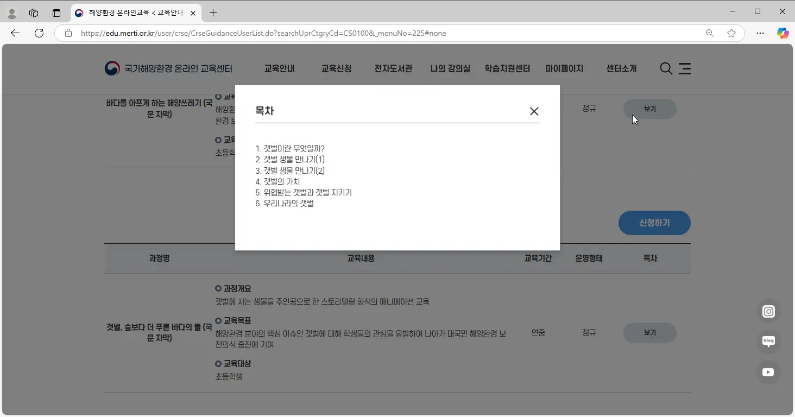Screen dimensions: 795x417
Task: Open the Copilot icon in the browser
Action: point(783,33)
